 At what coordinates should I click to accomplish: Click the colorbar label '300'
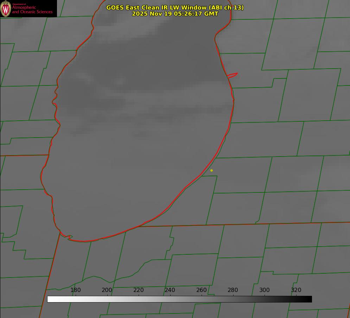(x=265, y=290)
